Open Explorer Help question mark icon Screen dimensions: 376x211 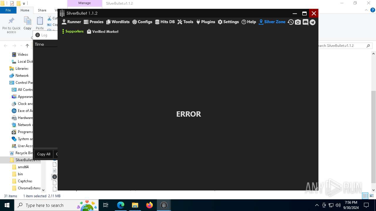[372, 10]
